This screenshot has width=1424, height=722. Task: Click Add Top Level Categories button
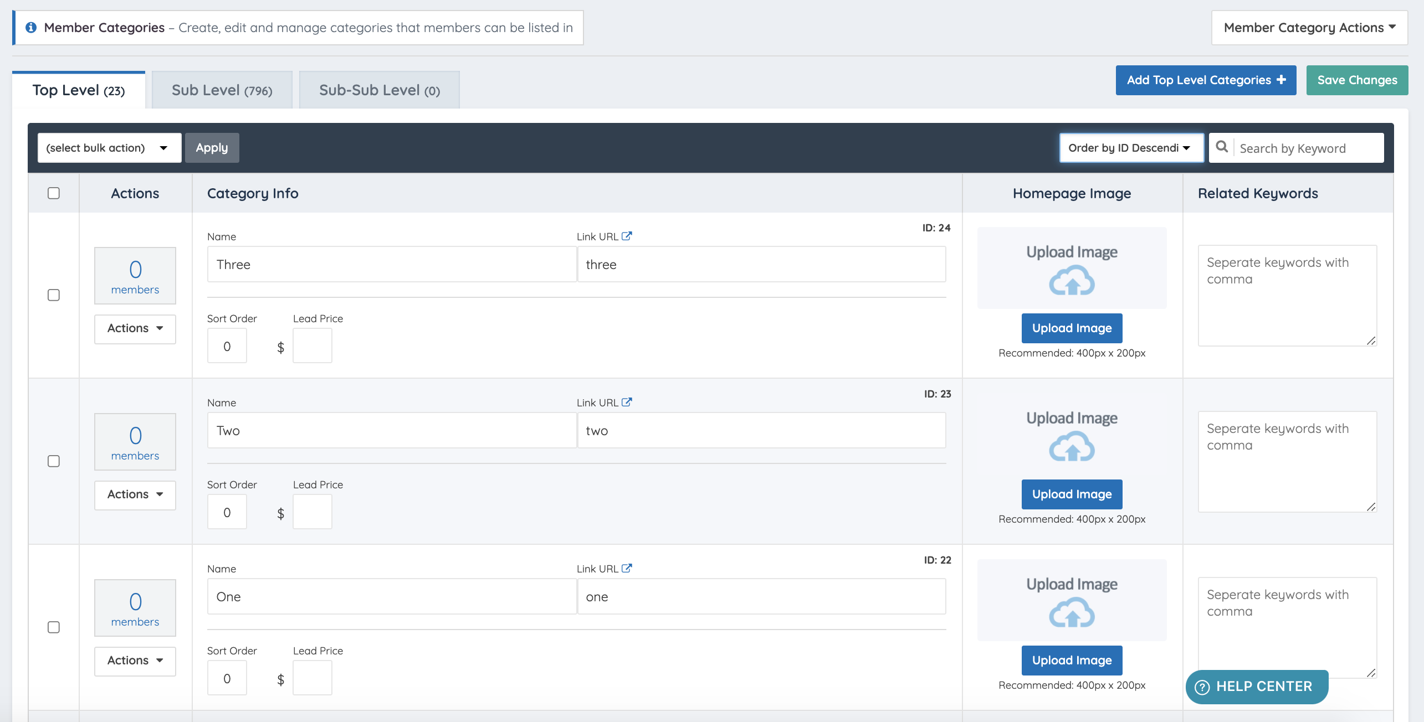(1206, 80)
